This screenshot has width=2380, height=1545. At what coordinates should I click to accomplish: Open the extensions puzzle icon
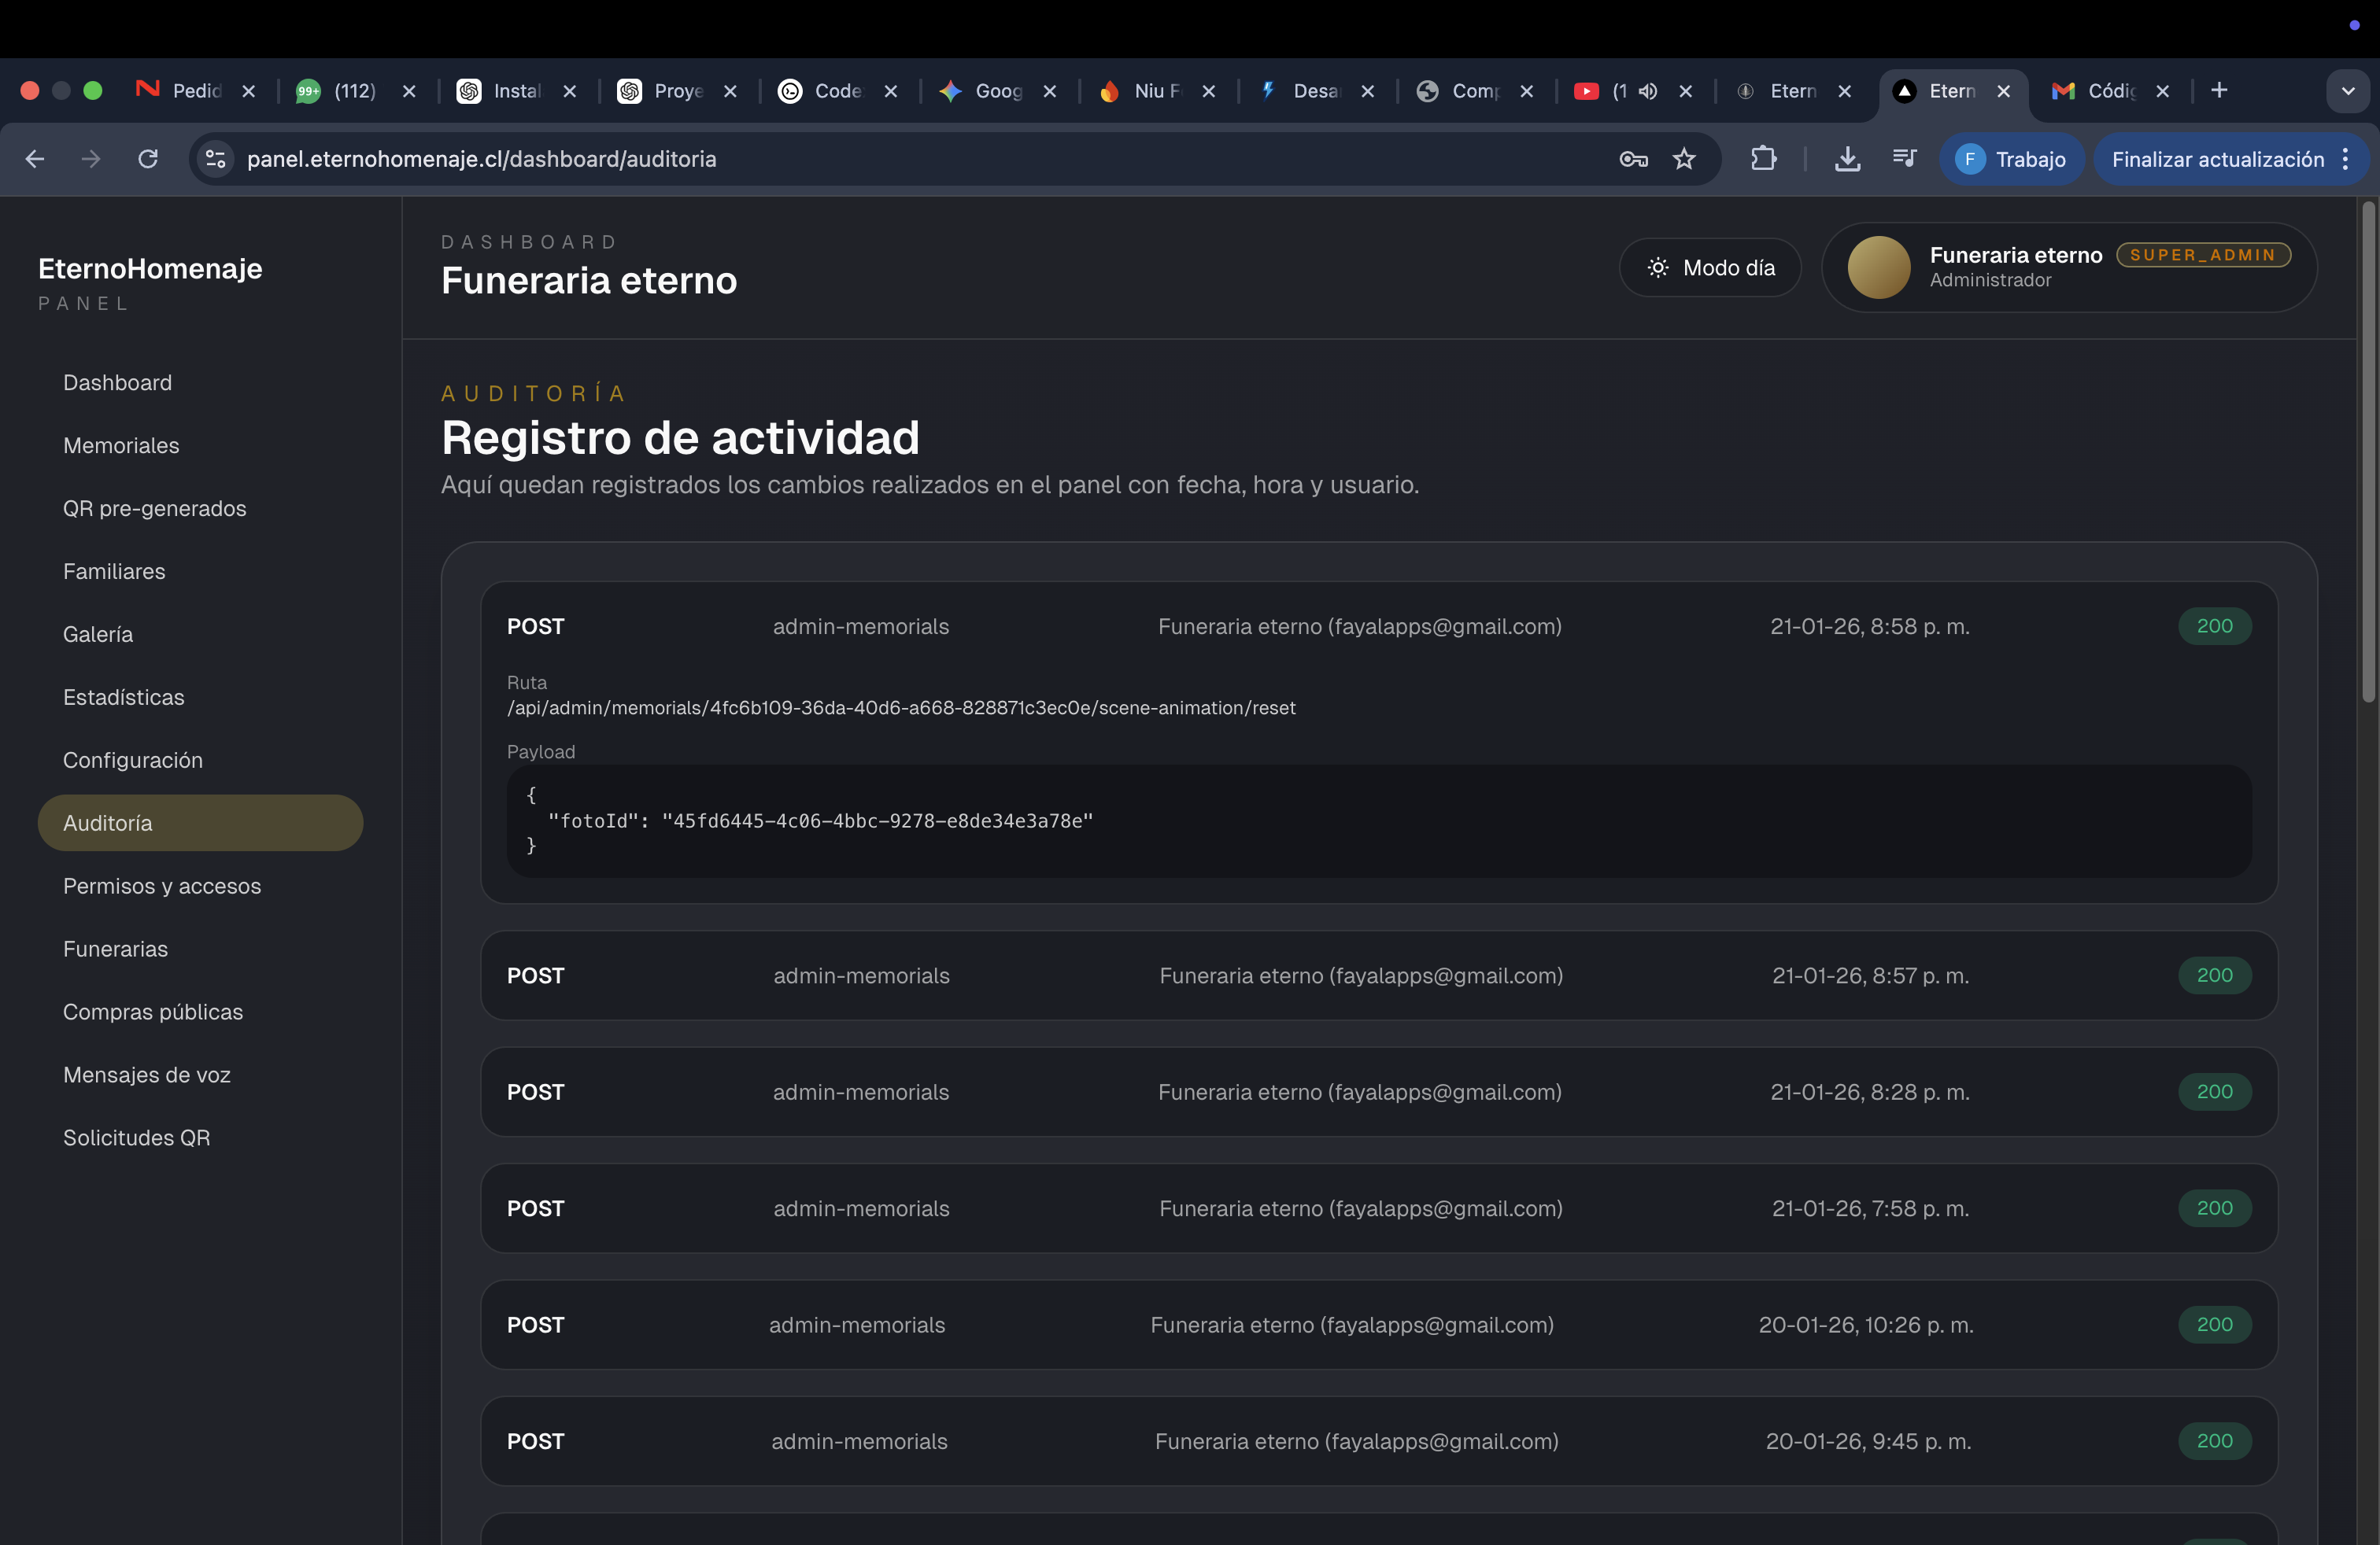(x=1764, y=159)
